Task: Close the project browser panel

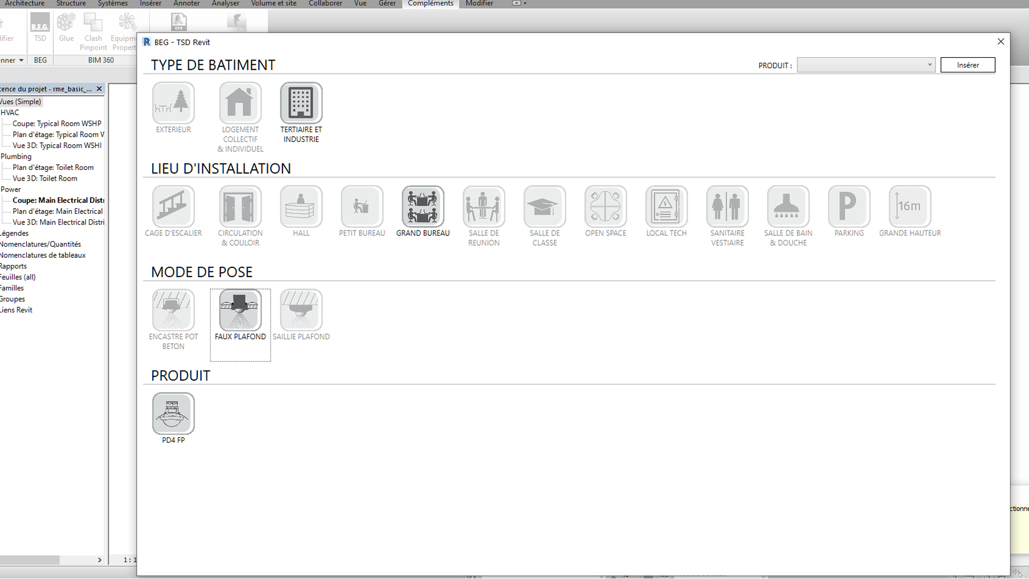Action: tap(99, 89)
